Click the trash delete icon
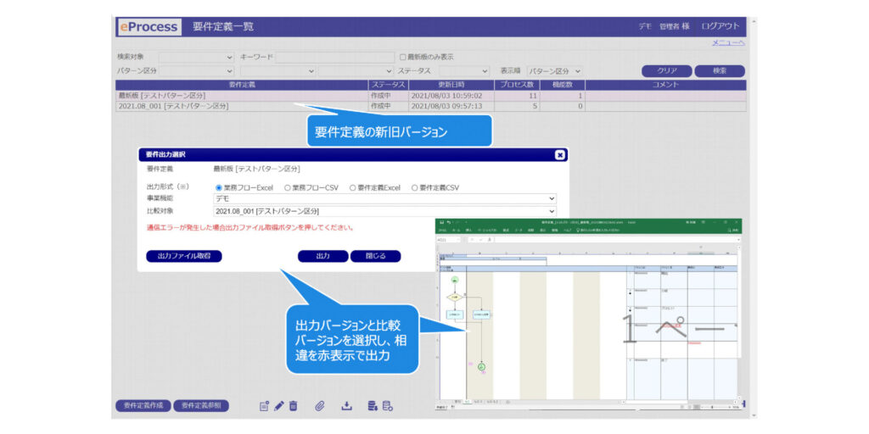This screenshot has width=869, height=434. [293, 406]
